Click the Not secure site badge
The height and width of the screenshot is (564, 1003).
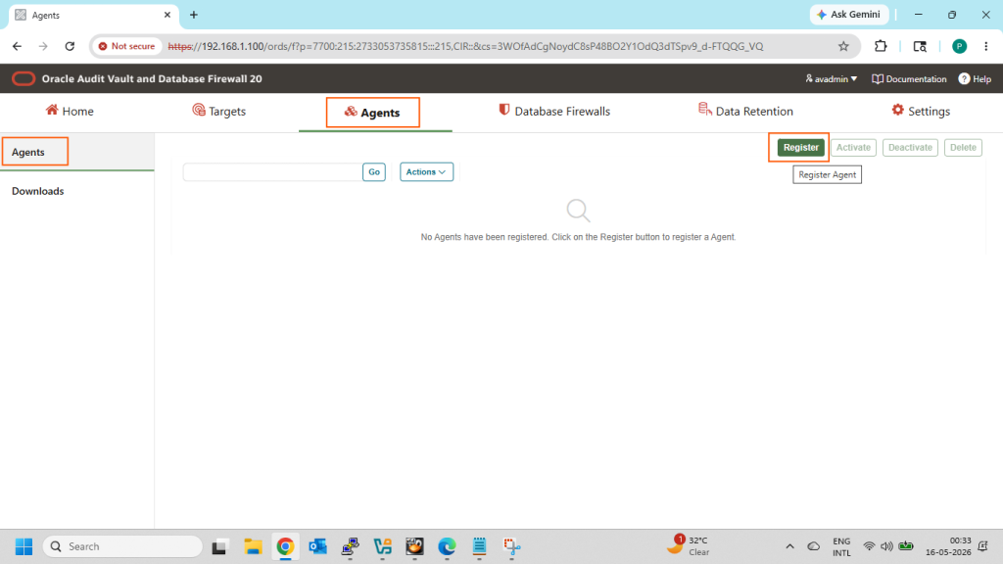coord(126,46)
